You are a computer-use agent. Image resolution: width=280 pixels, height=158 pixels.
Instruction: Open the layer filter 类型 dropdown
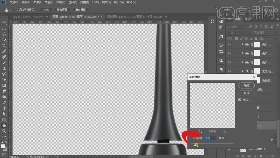click(x=236, y=27)
